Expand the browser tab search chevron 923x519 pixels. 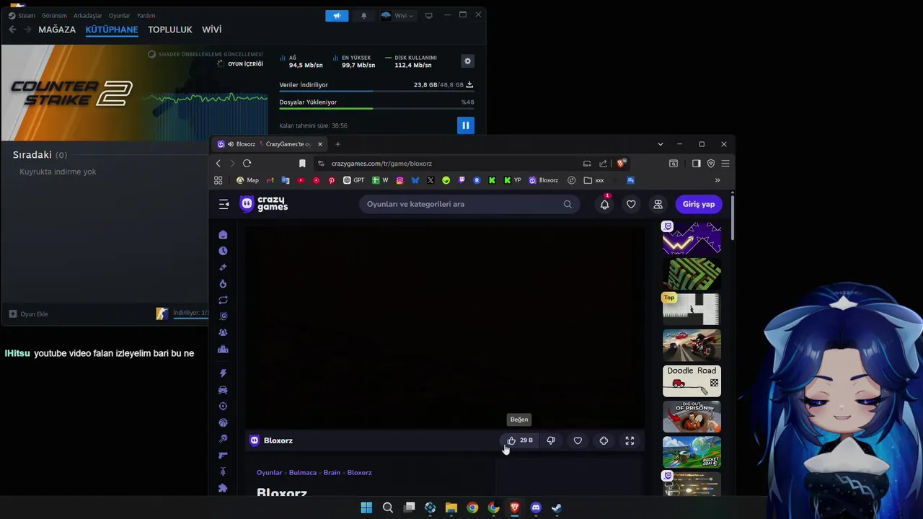click(x=660, y=144)
